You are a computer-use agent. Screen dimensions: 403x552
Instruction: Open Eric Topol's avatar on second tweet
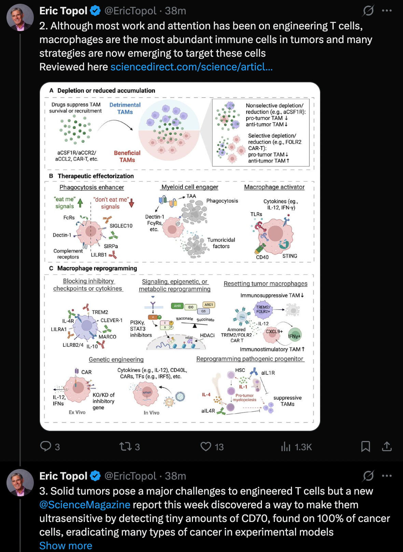tap(20, 483)
